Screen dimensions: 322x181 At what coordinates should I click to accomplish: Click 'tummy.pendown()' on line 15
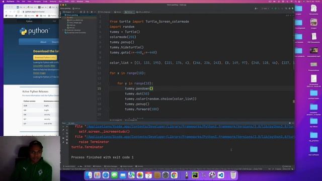tap(139, 88)
